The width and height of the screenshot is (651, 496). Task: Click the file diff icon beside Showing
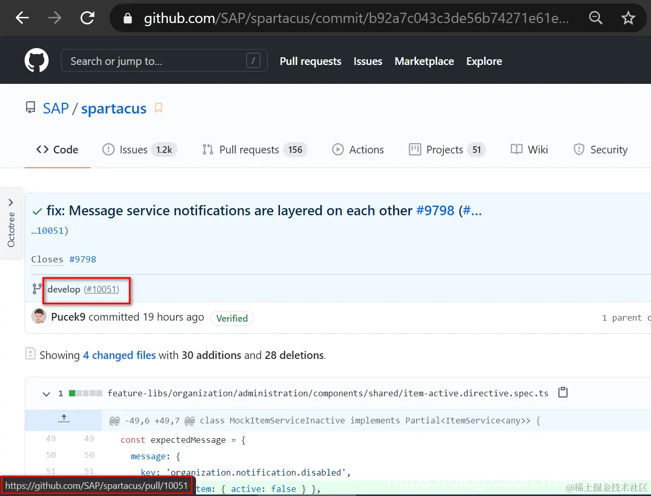click(x=31, y=353)
